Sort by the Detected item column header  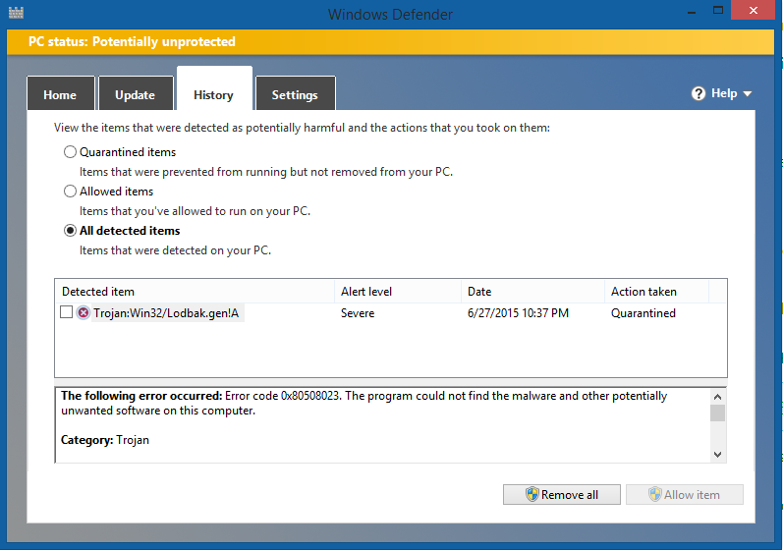[195, 292]
